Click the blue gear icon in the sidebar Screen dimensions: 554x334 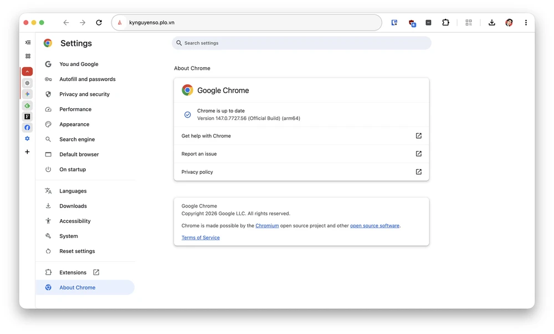pos(27,138)
